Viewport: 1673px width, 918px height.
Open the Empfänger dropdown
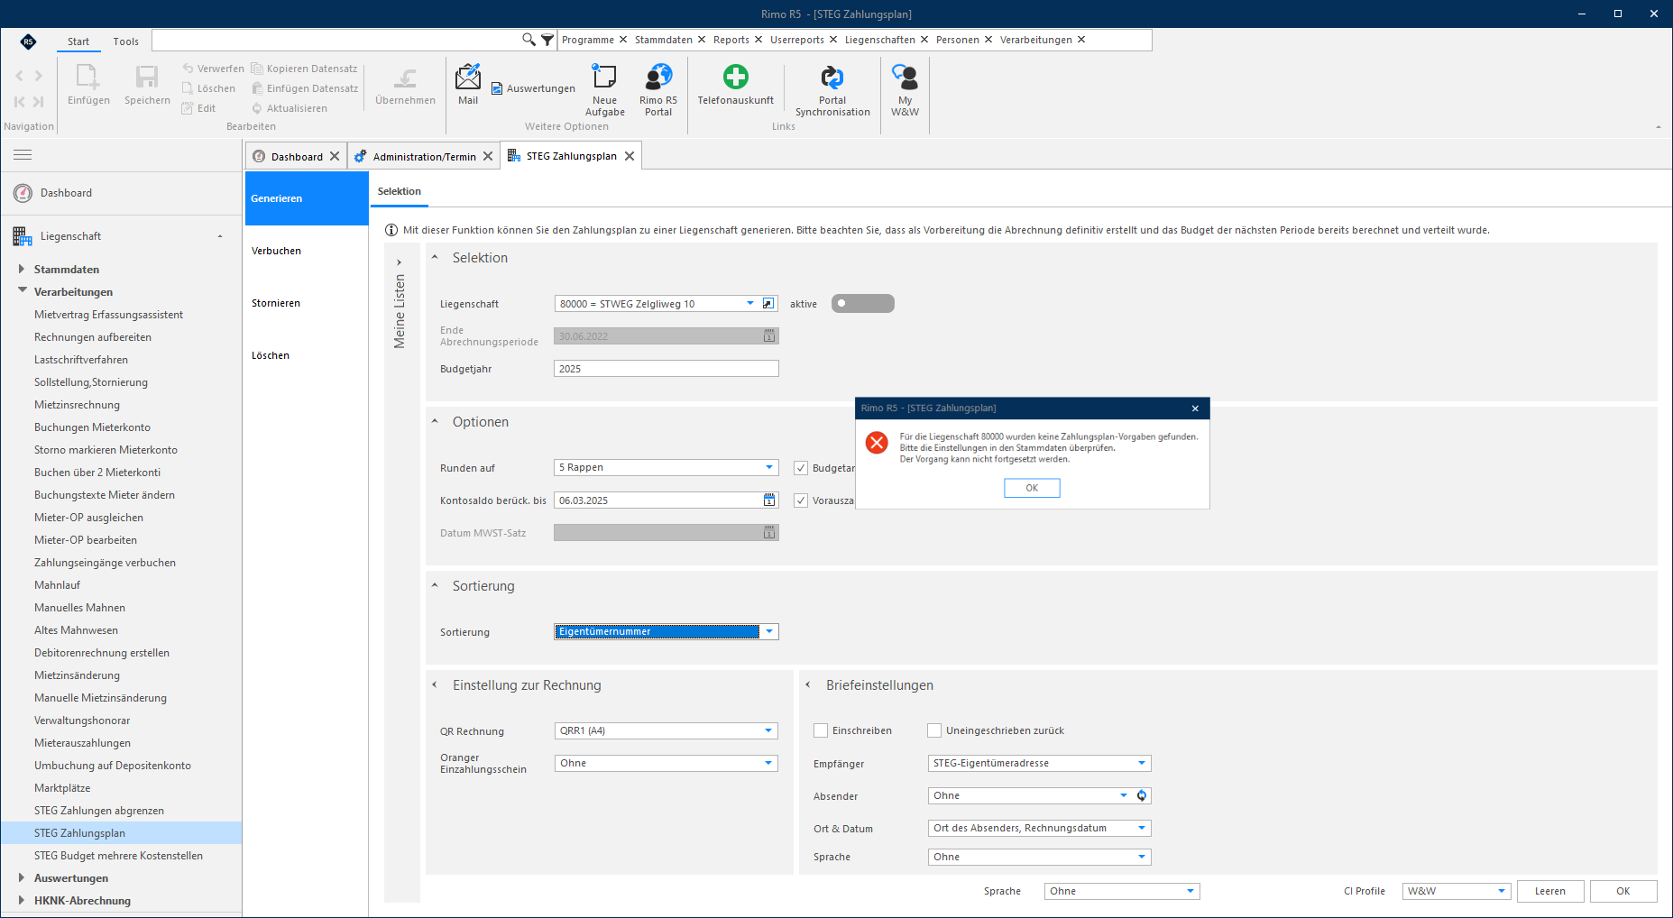click(1142, 763)
